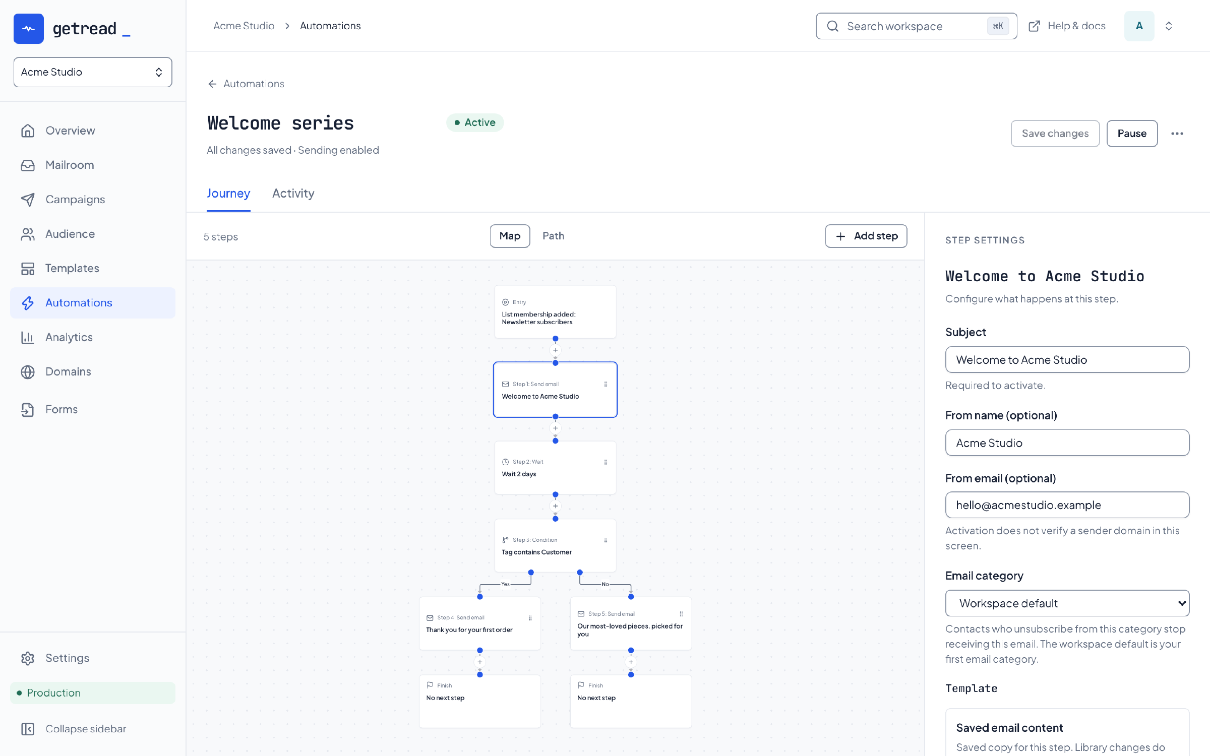This screenshot has width=1210, height=756.
Task: Open the A user avatar menu
Action: point(1139,26)
